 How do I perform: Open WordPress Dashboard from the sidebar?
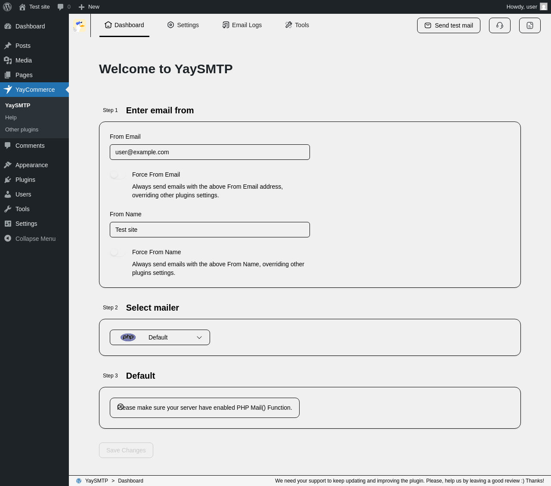click(x=34, y=26)
